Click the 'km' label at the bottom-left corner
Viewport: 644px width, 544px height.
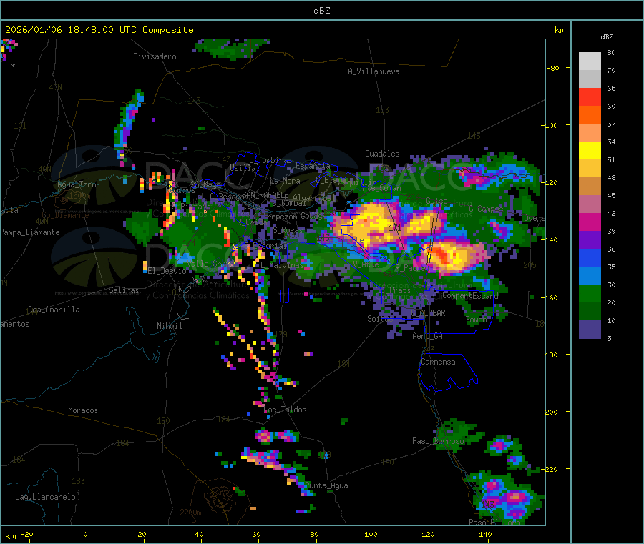(x=10, y=536)
